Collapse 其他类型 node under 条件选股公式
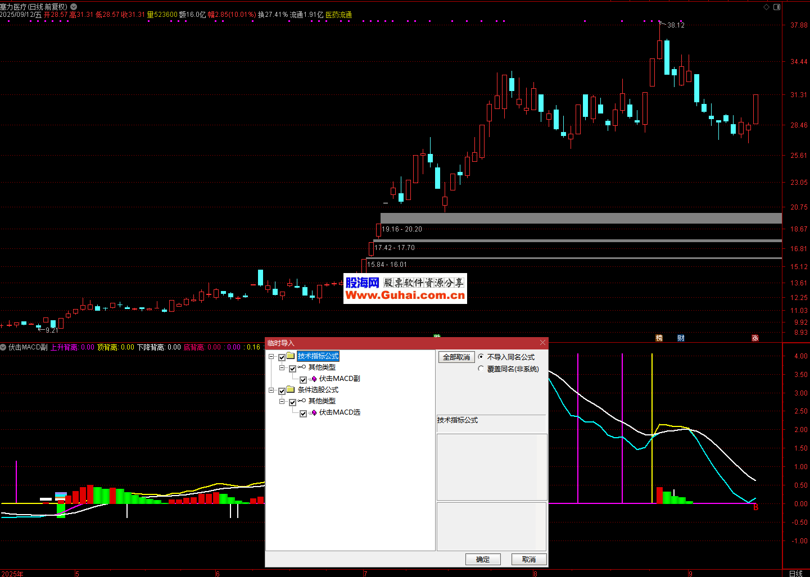 (x=282, y=402)
